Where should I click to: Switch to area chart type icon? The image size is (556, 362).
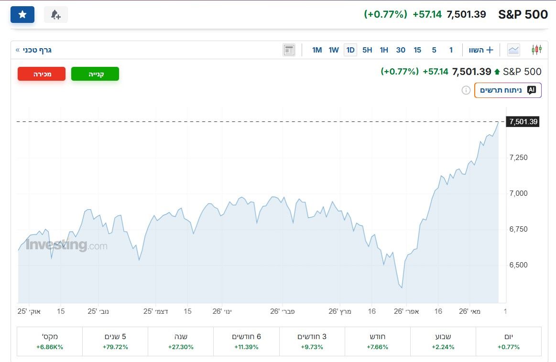pos(513,50)
